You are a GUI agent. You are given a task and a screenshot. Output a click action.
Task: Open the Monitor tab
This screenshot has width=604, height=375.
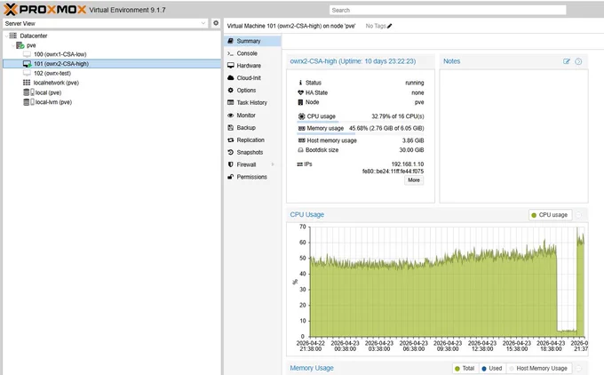[252, 116]
